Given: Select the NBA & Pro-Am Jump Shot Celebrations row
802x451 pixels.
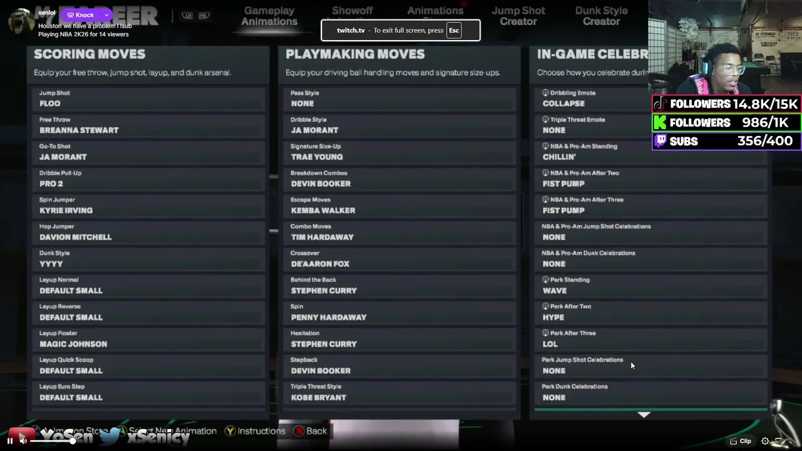Looking at the screenshot, I should tap(652, 232).
